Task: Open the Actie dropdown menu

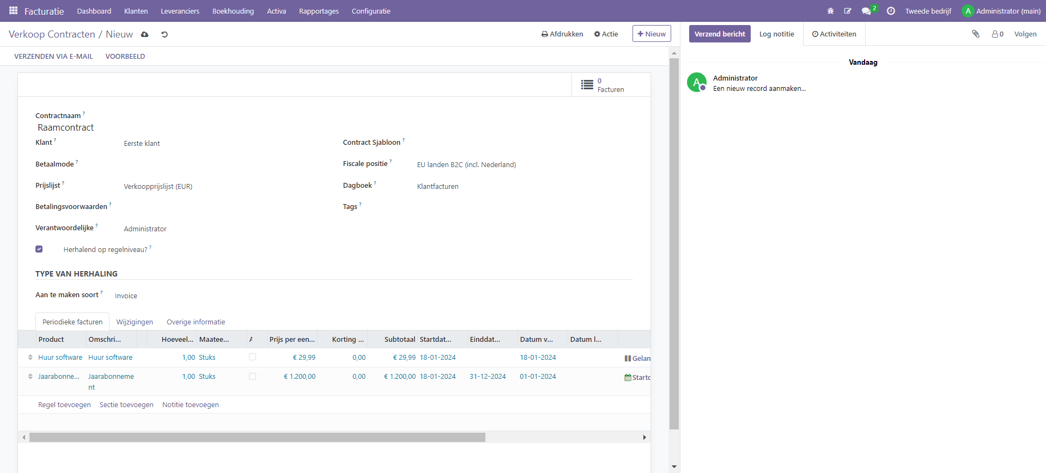Action: coord(606,34)
